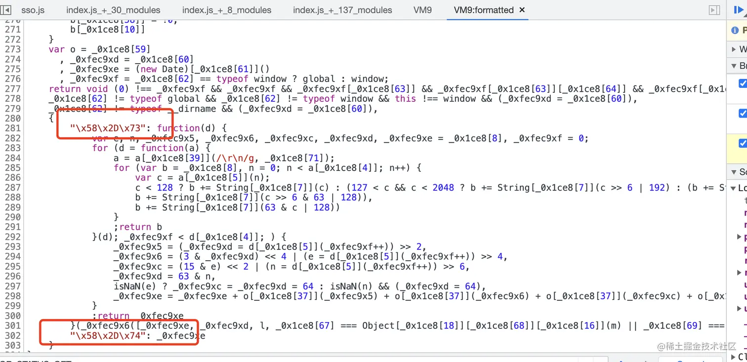Open the index.js_+_30_modules tab
Viewport: 747px width, 362px height.
[113, 10]
